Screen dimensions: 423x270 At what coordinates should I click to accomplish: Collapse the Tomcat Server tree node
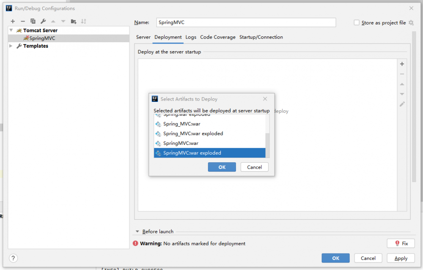[11, 30]
